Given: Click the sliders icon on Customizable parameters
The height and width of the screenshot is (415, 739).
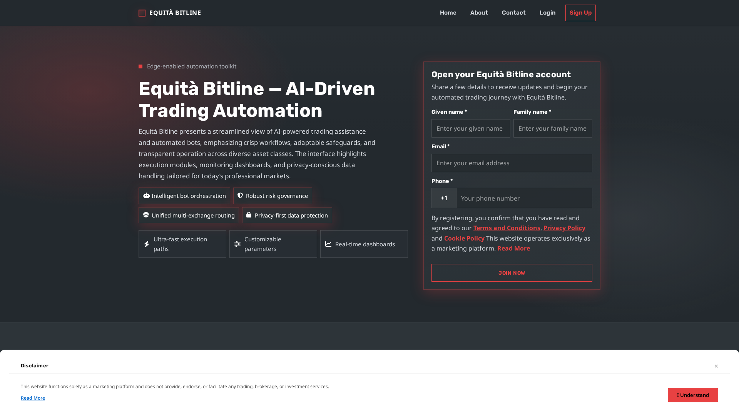Looking at the screenshot, I should (x=237, y=244).
